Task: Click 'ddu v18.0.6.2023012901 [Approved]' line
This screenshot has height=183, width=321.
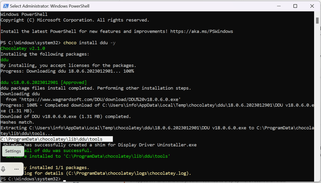Action: pyautogui.click(x=43, y=82)
